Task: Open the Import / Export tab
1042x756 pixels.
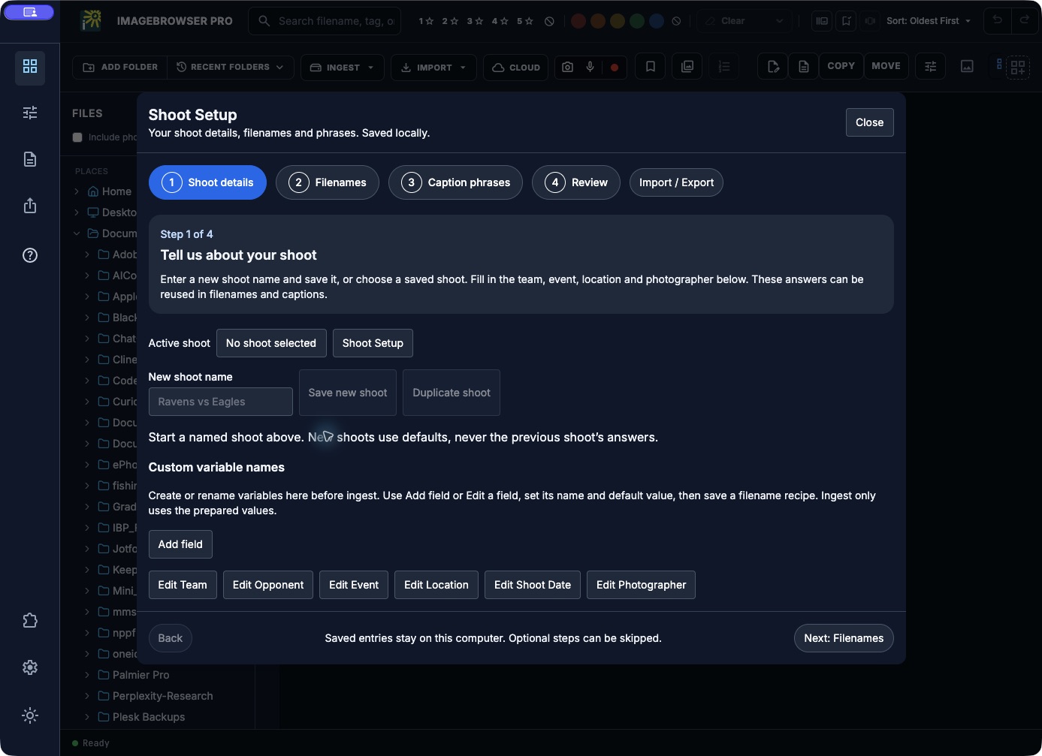Action: pyautogui.click(x=676, y=182)
